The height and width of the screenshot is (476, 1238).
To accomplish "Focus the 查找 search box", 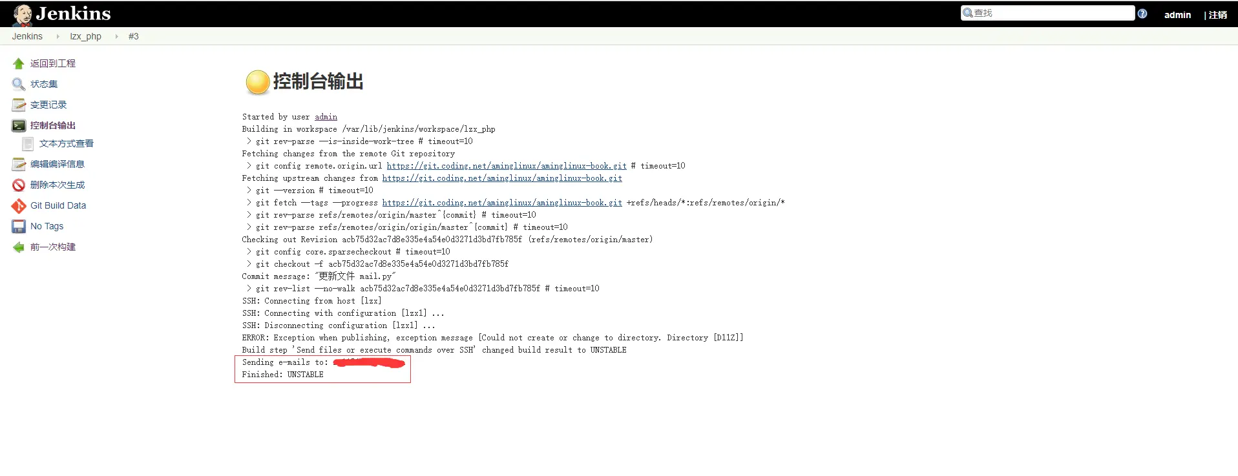I will (x=1047, y=13).
